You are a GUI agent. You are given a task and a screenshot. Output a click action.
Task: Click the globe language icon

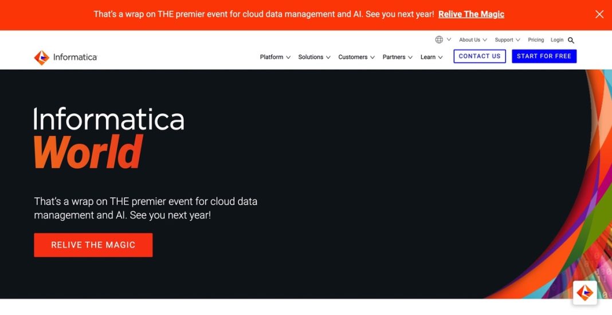[439, 40]
